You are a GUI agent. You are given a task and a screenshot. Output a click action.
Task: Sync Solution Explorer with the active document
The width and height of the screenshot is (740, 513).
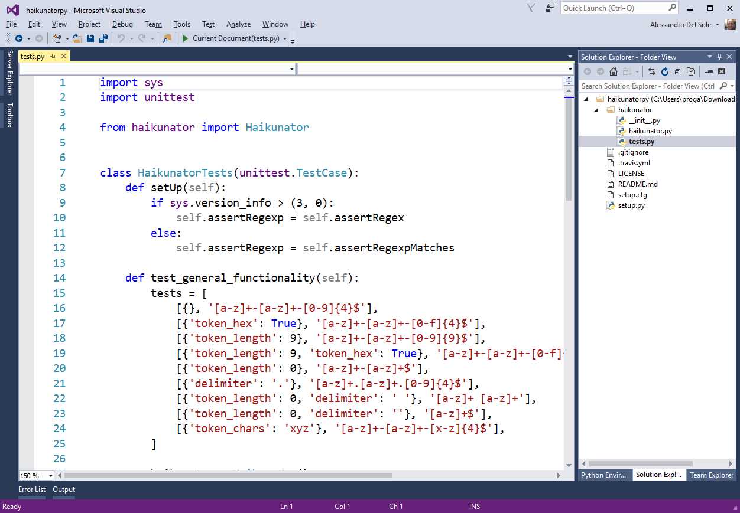tap(652, 71)
